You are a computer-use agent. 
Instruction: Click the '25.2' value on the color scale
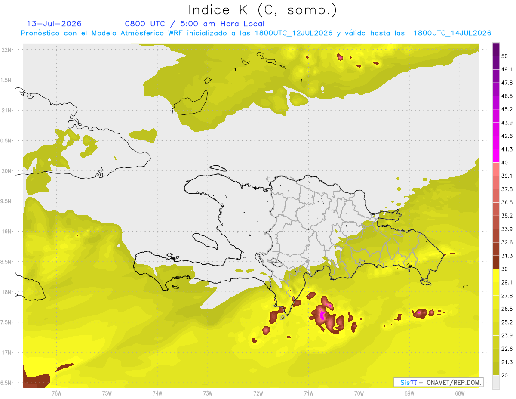[507, 322]
